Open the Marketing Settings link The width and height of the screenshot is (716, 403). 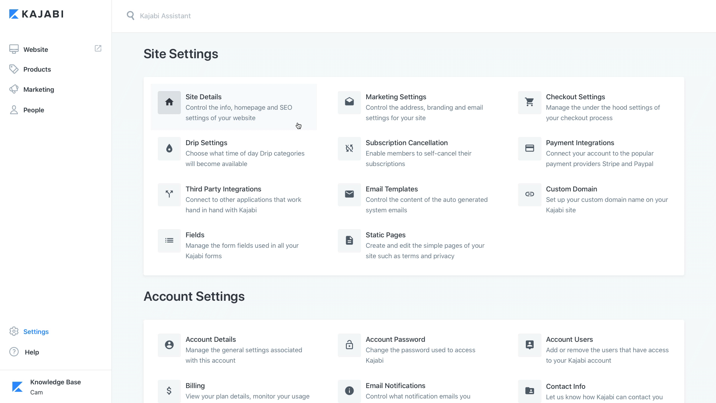[x=396, y=97]
